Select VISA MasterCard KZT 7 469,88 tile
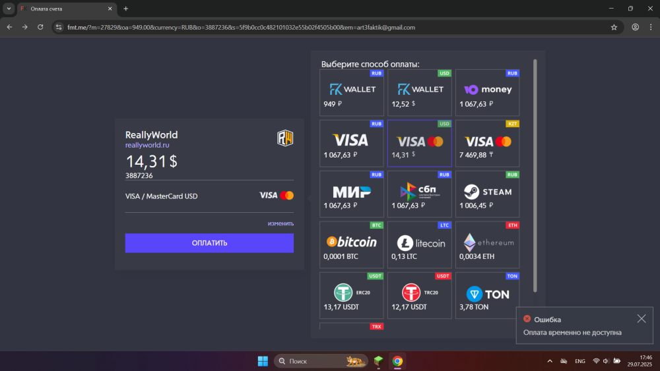660x371 pixels. tap(488, 143)
